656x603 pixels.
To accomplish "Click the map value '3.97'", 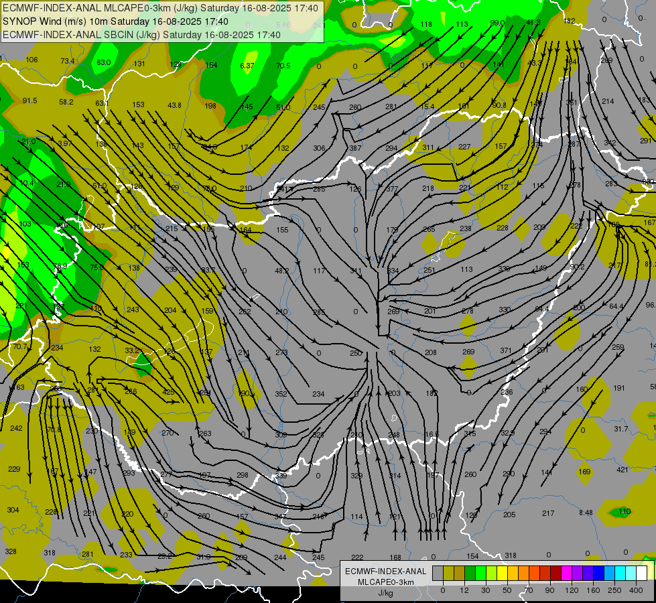I will 65,143.
